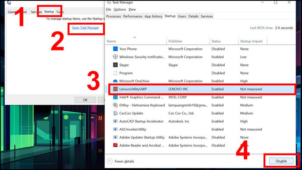This screenshot has width=302, height=170.
Task: Click the INTEL CORP publisher cell
Action: [x=177, y=97]
